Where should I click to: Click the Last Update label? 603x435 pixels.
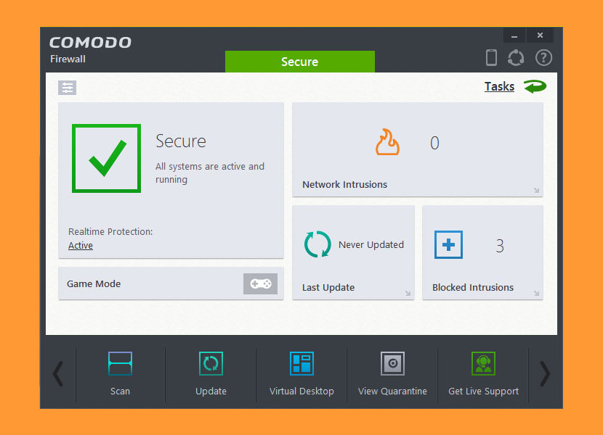click(328, 287)
